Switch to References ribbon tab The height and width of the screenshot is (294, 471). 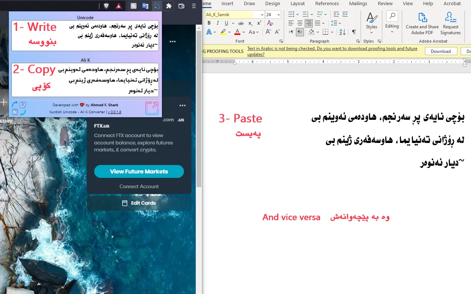[x=327, y=4]
